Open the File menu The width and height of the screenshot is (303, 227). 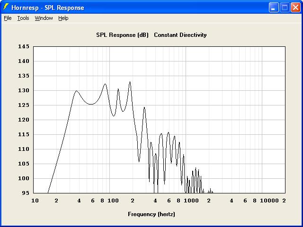(8, 18)
